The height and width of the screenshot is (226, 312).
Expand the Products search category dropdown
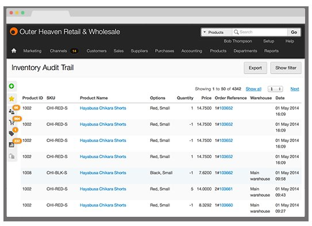tap(217, 32)
